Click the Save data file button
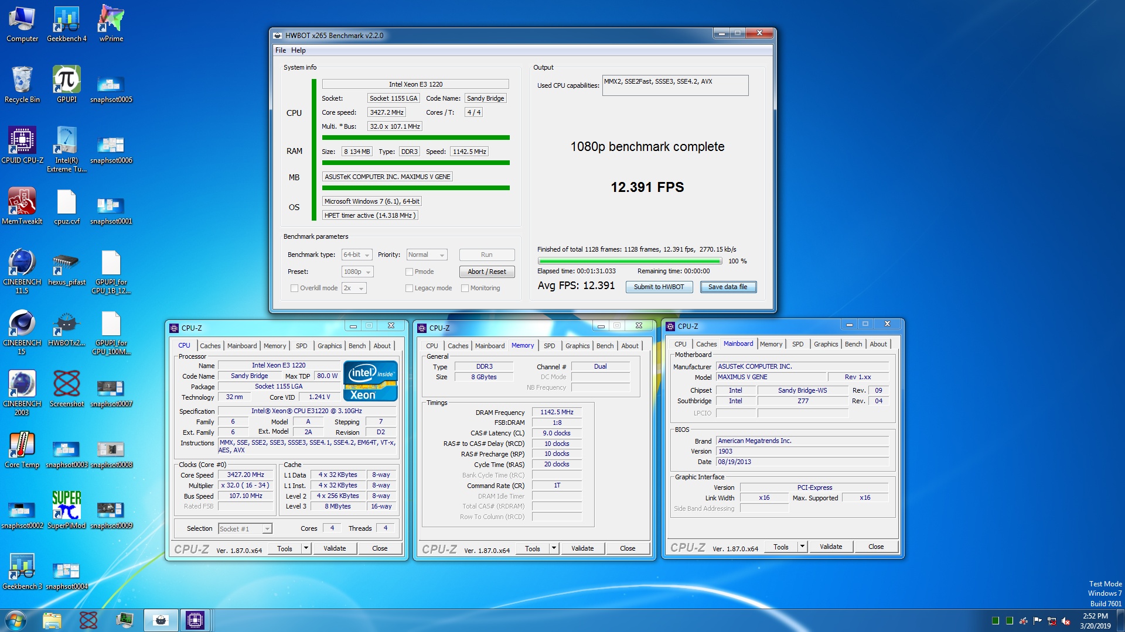Image resolution: width=1125 pixels, height=632 pixels. point(728,287)
